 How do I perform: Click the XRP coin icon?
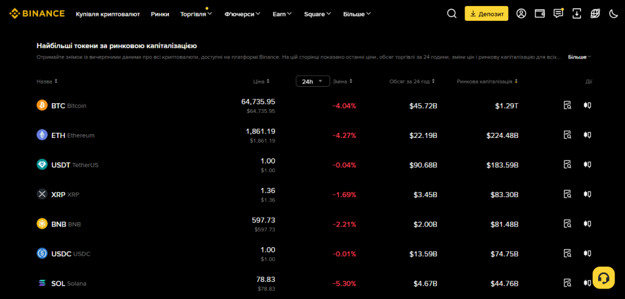point(42,194)
